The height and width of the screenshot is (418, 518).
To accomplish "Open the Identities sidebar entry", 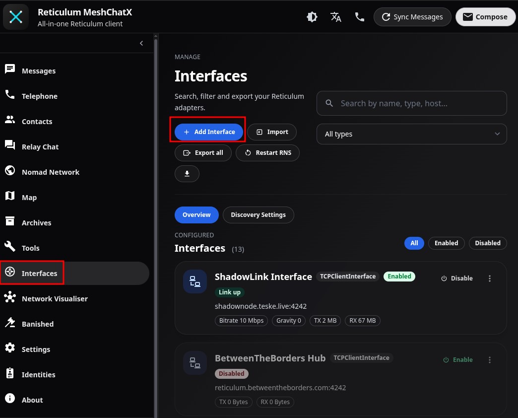I will (74, 375).
